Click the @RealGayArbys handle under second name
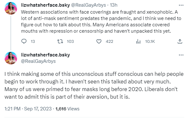 (x=38, y=61)
